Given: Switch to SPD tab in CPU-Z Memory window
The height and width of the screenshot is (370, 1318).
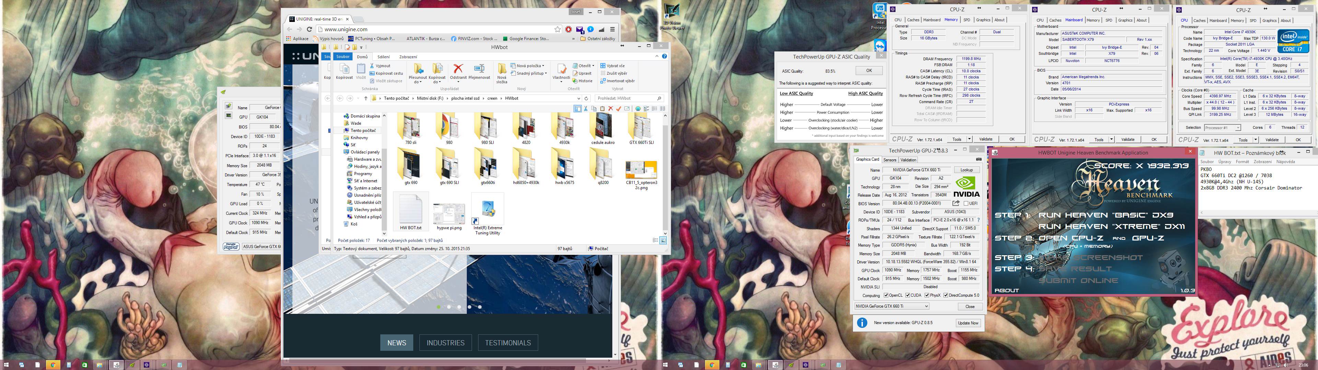Looking at the screenshot, I should [967, 20].
